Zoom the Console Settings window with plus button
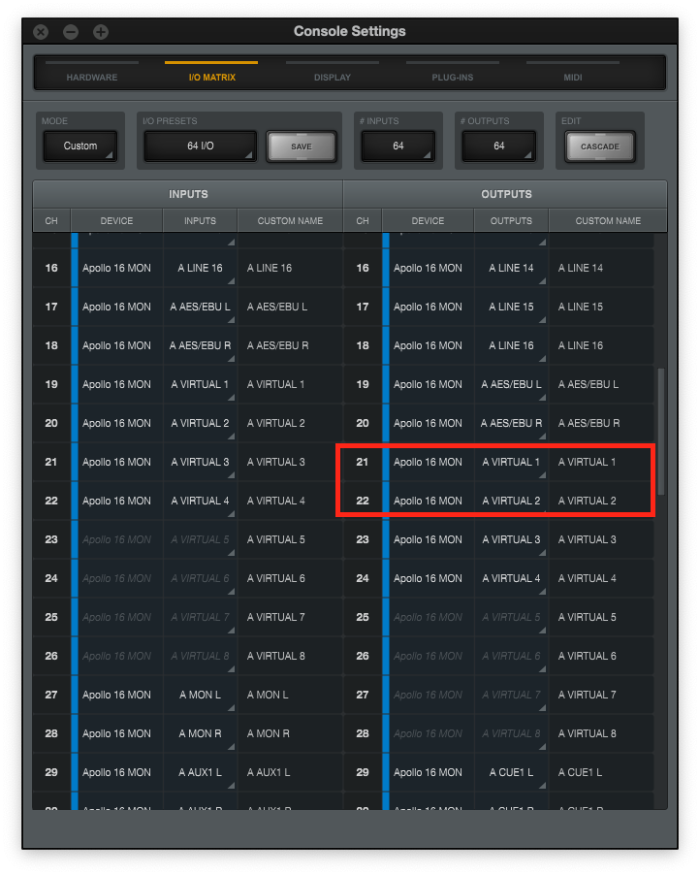The height and width of the screenshot is (875, 700). point(101,32)
